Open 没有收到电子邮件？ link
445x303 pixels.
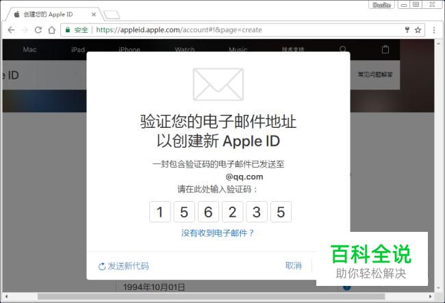(x=218, y=233)
